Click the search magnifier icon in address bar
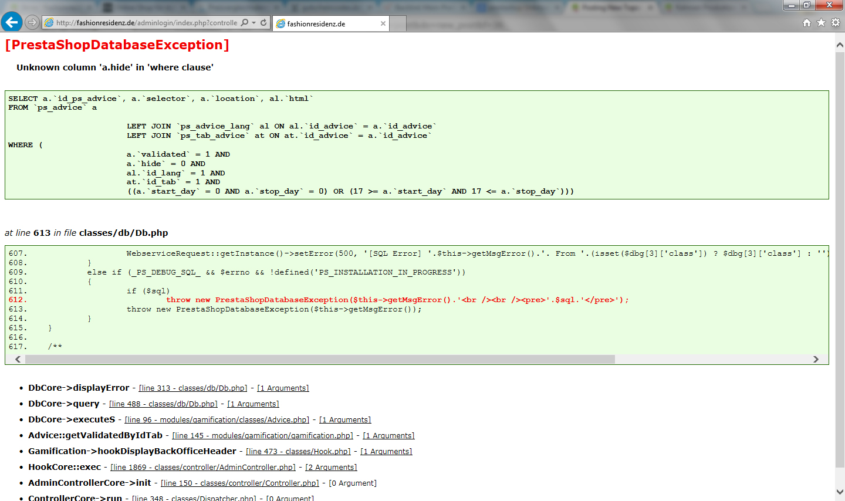The width and height of the screenshot is (845, 501). click(245, 23)
